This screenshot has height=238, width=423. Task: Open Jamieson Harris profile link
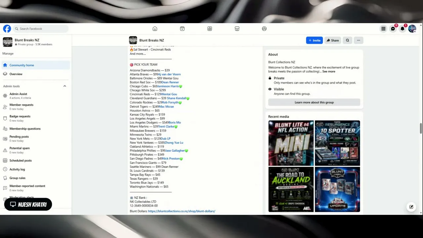point(168,86)
